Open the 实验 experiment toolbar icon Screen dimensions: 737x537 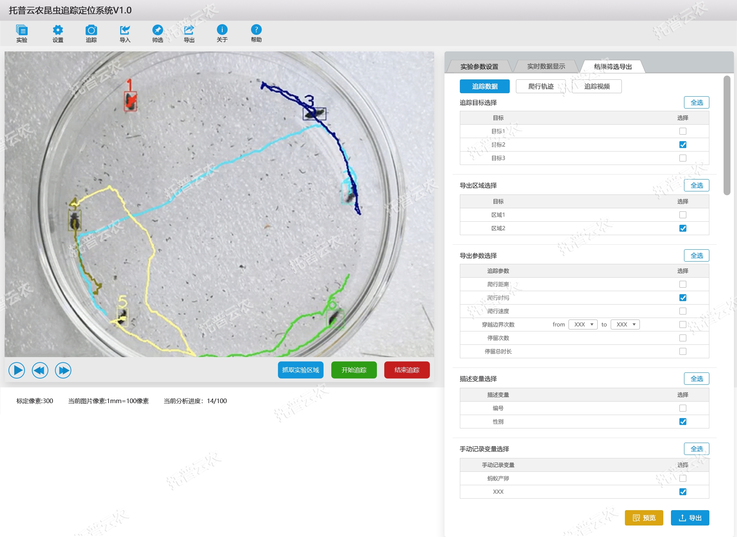click(22, 30)
